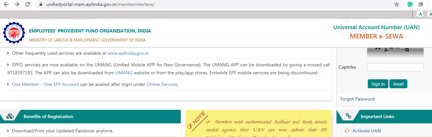432x137 pixels.
Task: Open the Online Services link
Action: pos(162,84)
